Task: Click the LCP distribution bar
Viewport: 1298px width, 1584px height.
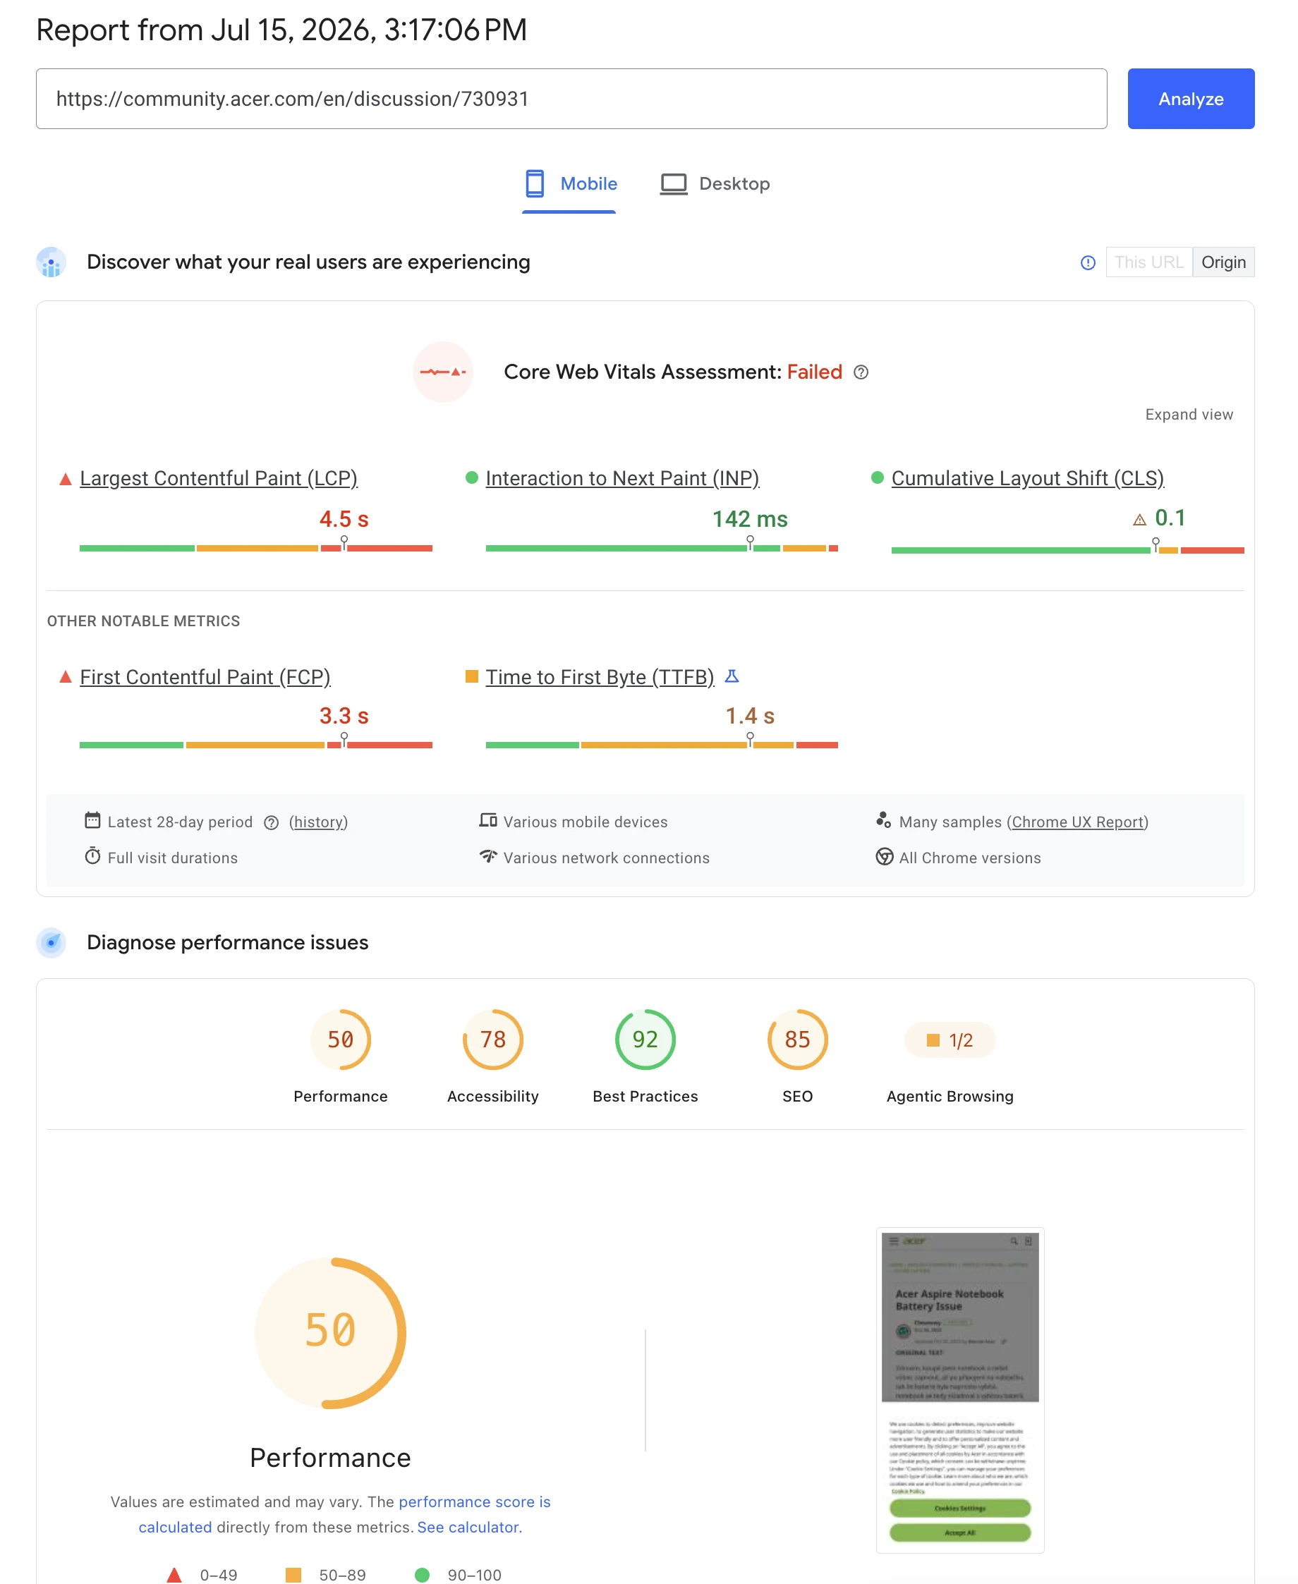Action: tap(255, 549)
